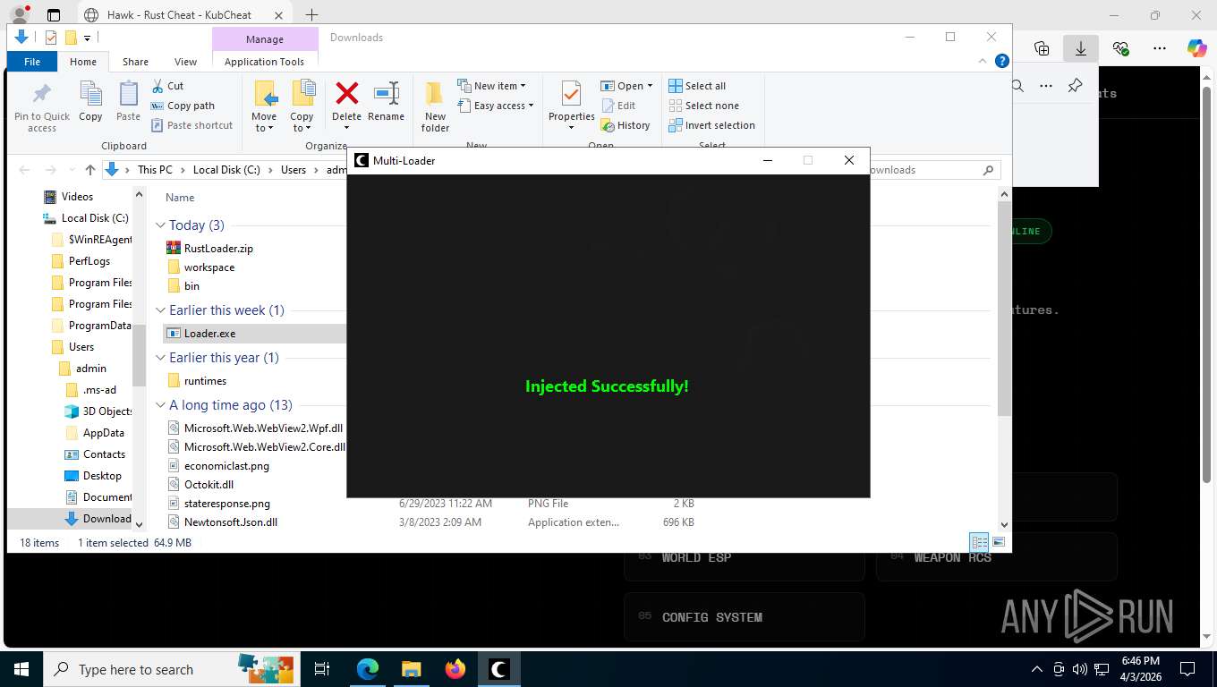1217x687 pixels.
Task: Collapse the Earlier this week group
Action: [161, 310]
